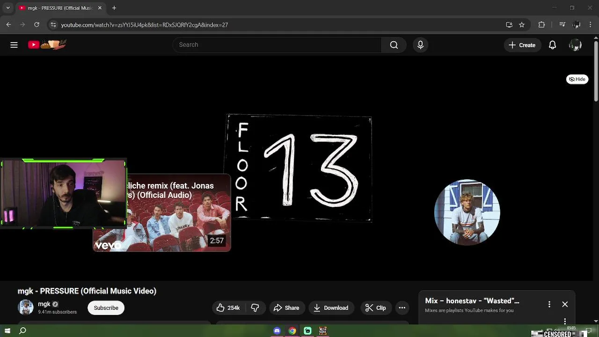Open the Mix honestav Wasted playlist title
Viewport: 599px width, 337px height.
coord(472,301)
